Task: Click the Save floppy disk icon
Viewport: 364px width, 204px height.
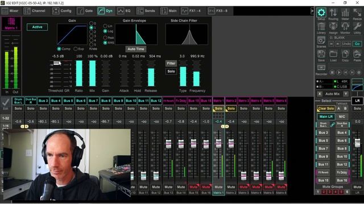Action: point(321,54)
